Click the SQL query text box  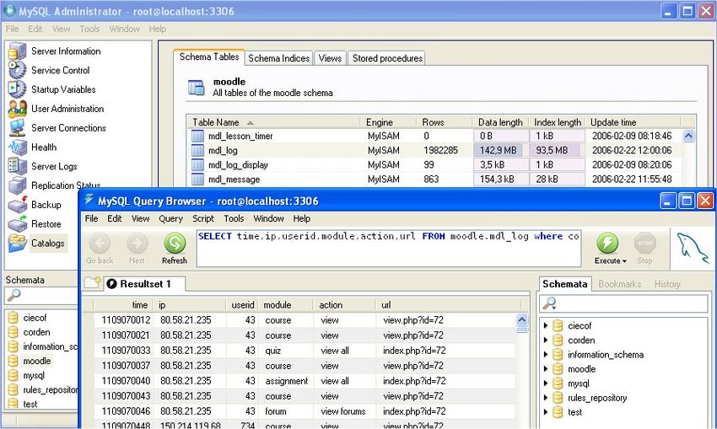pos(388,248)
